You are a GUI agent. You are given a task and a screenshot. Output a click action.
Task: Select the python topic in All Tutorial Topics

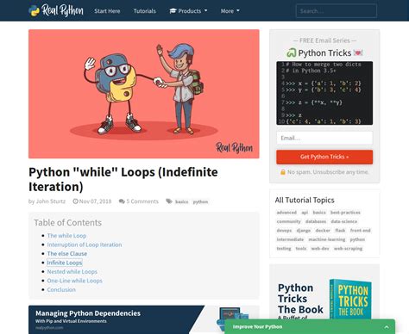357,239
